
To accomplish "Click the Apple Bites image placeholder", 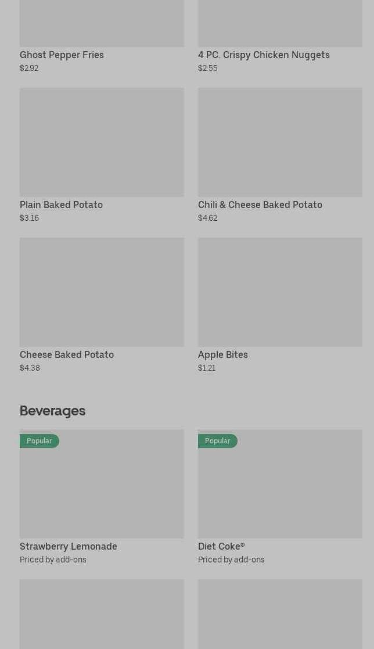I will [280, 292].
